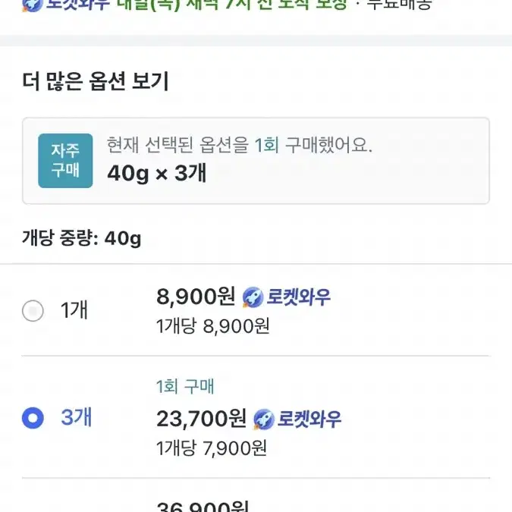Click the 개당 중량: 40g label
The image size is (512, 512).
coord(82,238)
